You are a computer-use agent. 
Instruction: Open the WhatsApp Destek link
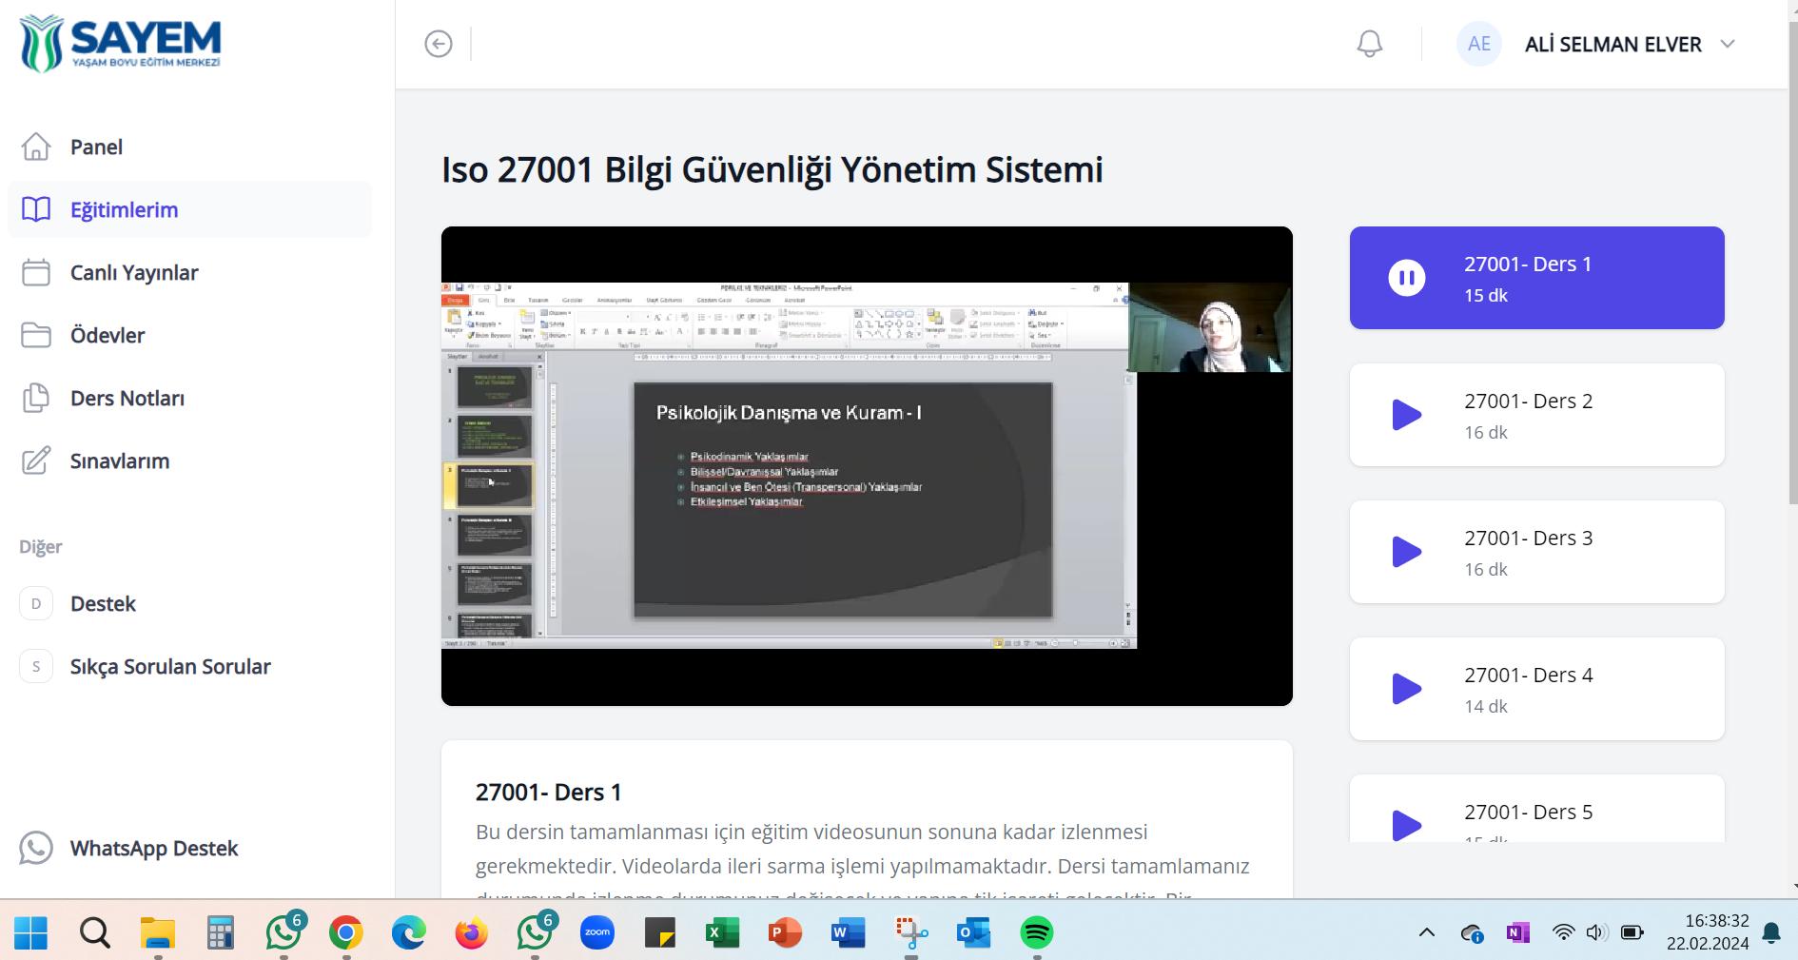pos(154,848)
